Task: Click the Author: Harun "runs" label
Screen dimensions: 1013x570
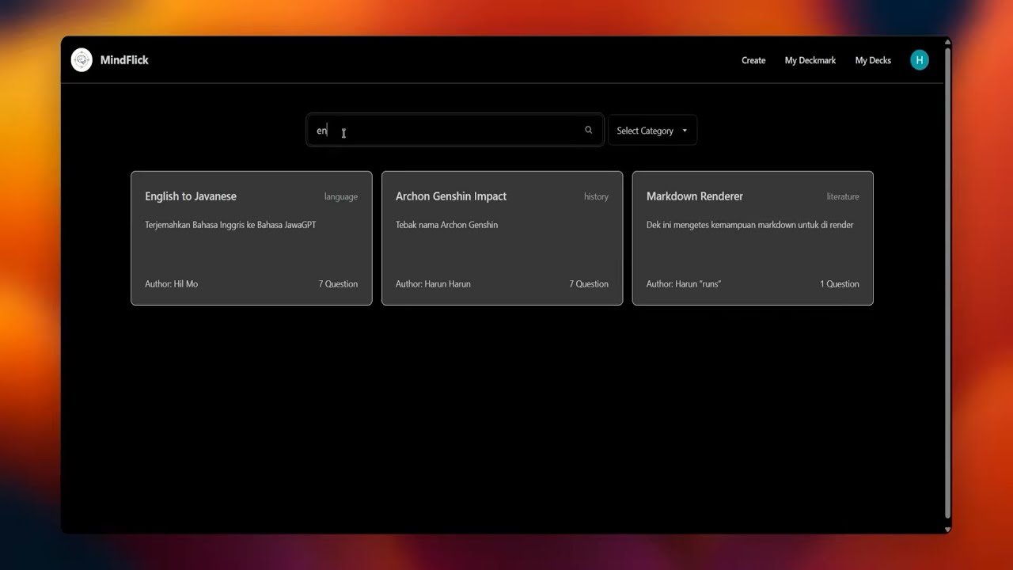Action: [684, 284]
